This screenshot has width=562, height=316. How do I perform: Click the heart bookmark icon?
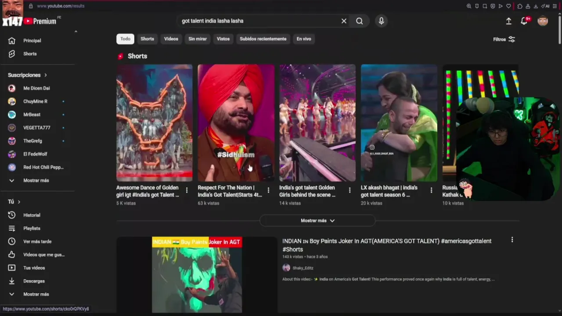pos(508,6)
